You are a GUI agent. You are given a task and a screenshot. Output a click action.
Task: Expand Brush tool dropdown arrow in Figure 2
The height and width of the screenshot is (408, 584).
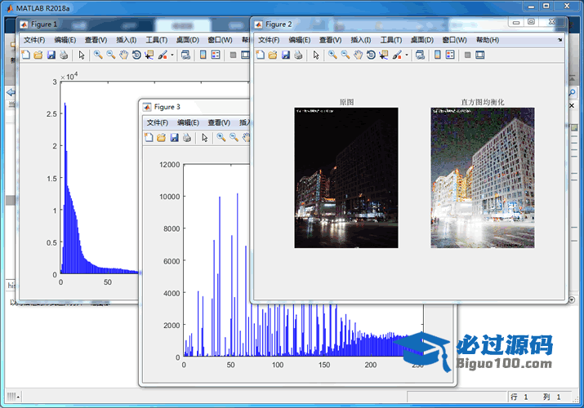407,55
